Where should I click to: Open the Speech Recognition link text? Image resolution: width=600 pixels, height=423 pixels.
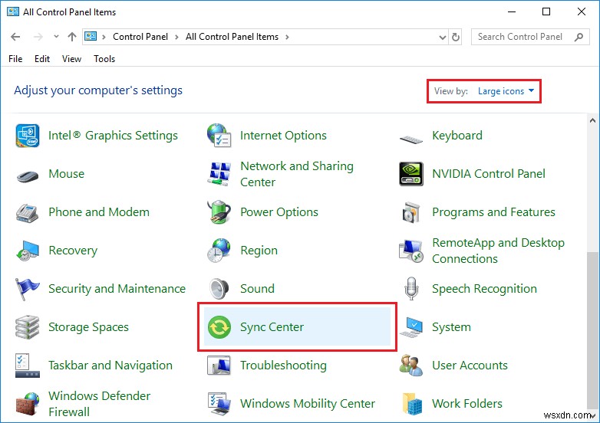484,289
